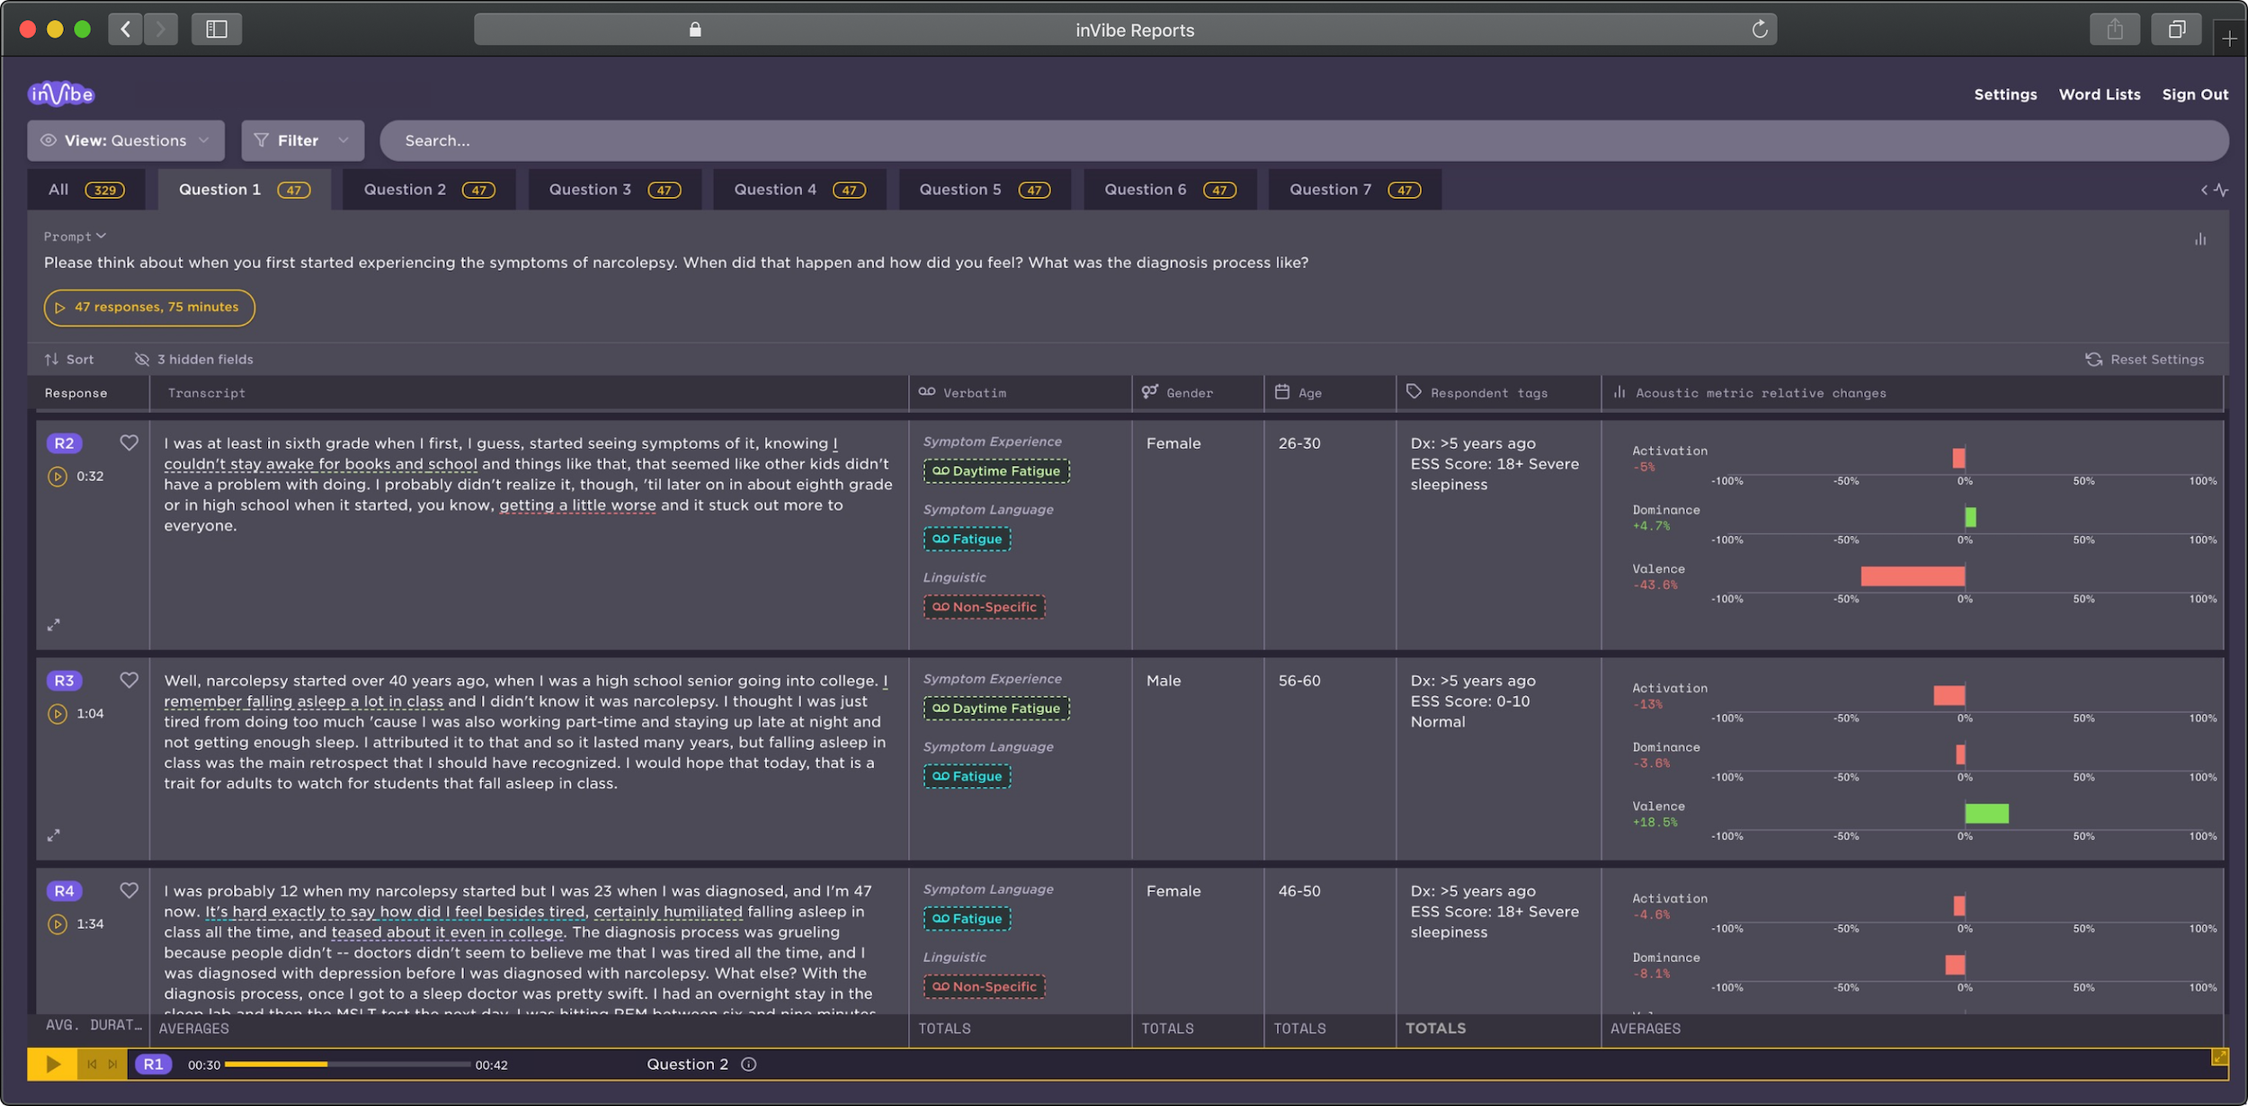Click the R3 response badge
2248x1106 pixels.
[64, 681]
